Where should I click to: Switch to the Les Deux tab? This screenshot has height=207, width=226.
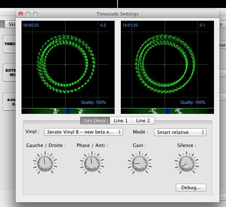click(95, 121)
